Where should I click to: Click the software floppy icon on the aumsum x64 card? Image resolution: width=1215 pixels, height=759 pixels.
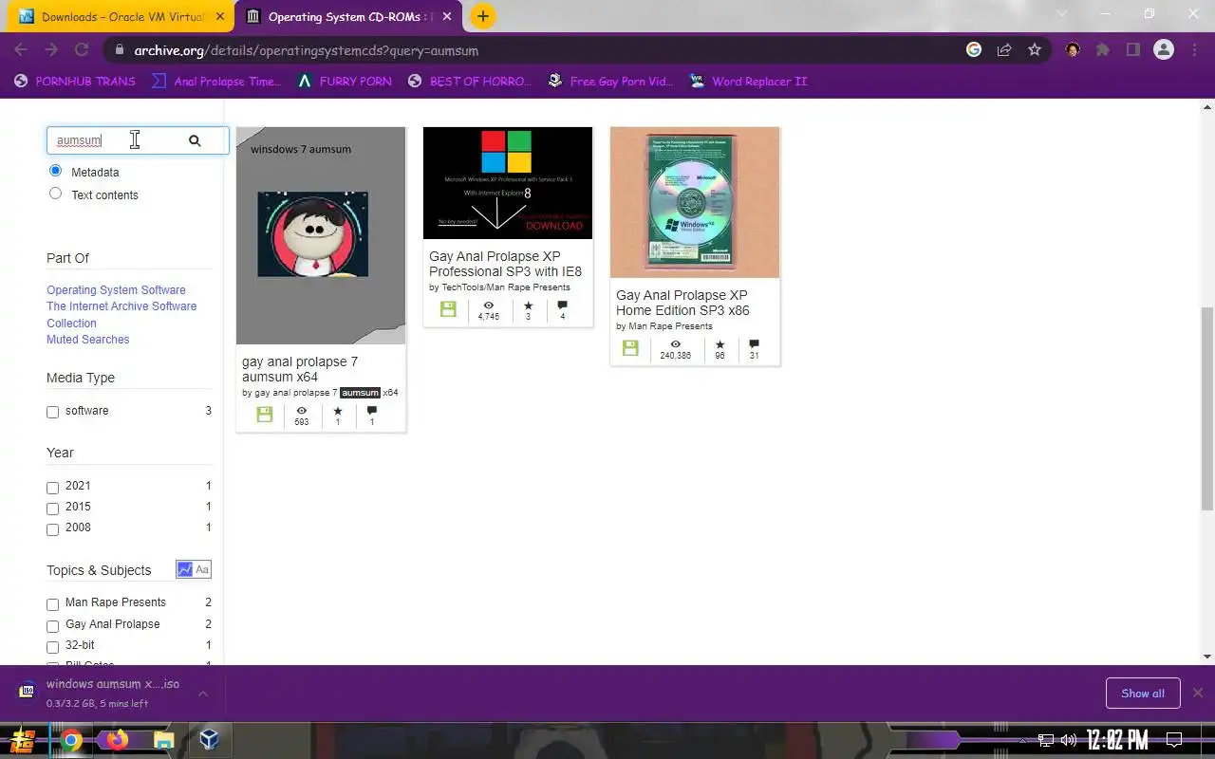coord(265,415)
